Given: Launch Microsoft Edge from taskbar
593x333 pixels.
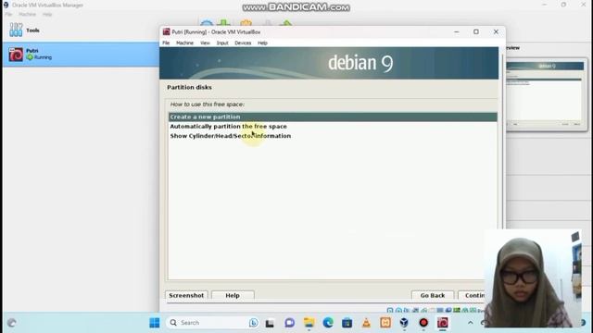Looking at the screenshot, I should (328, 323).
